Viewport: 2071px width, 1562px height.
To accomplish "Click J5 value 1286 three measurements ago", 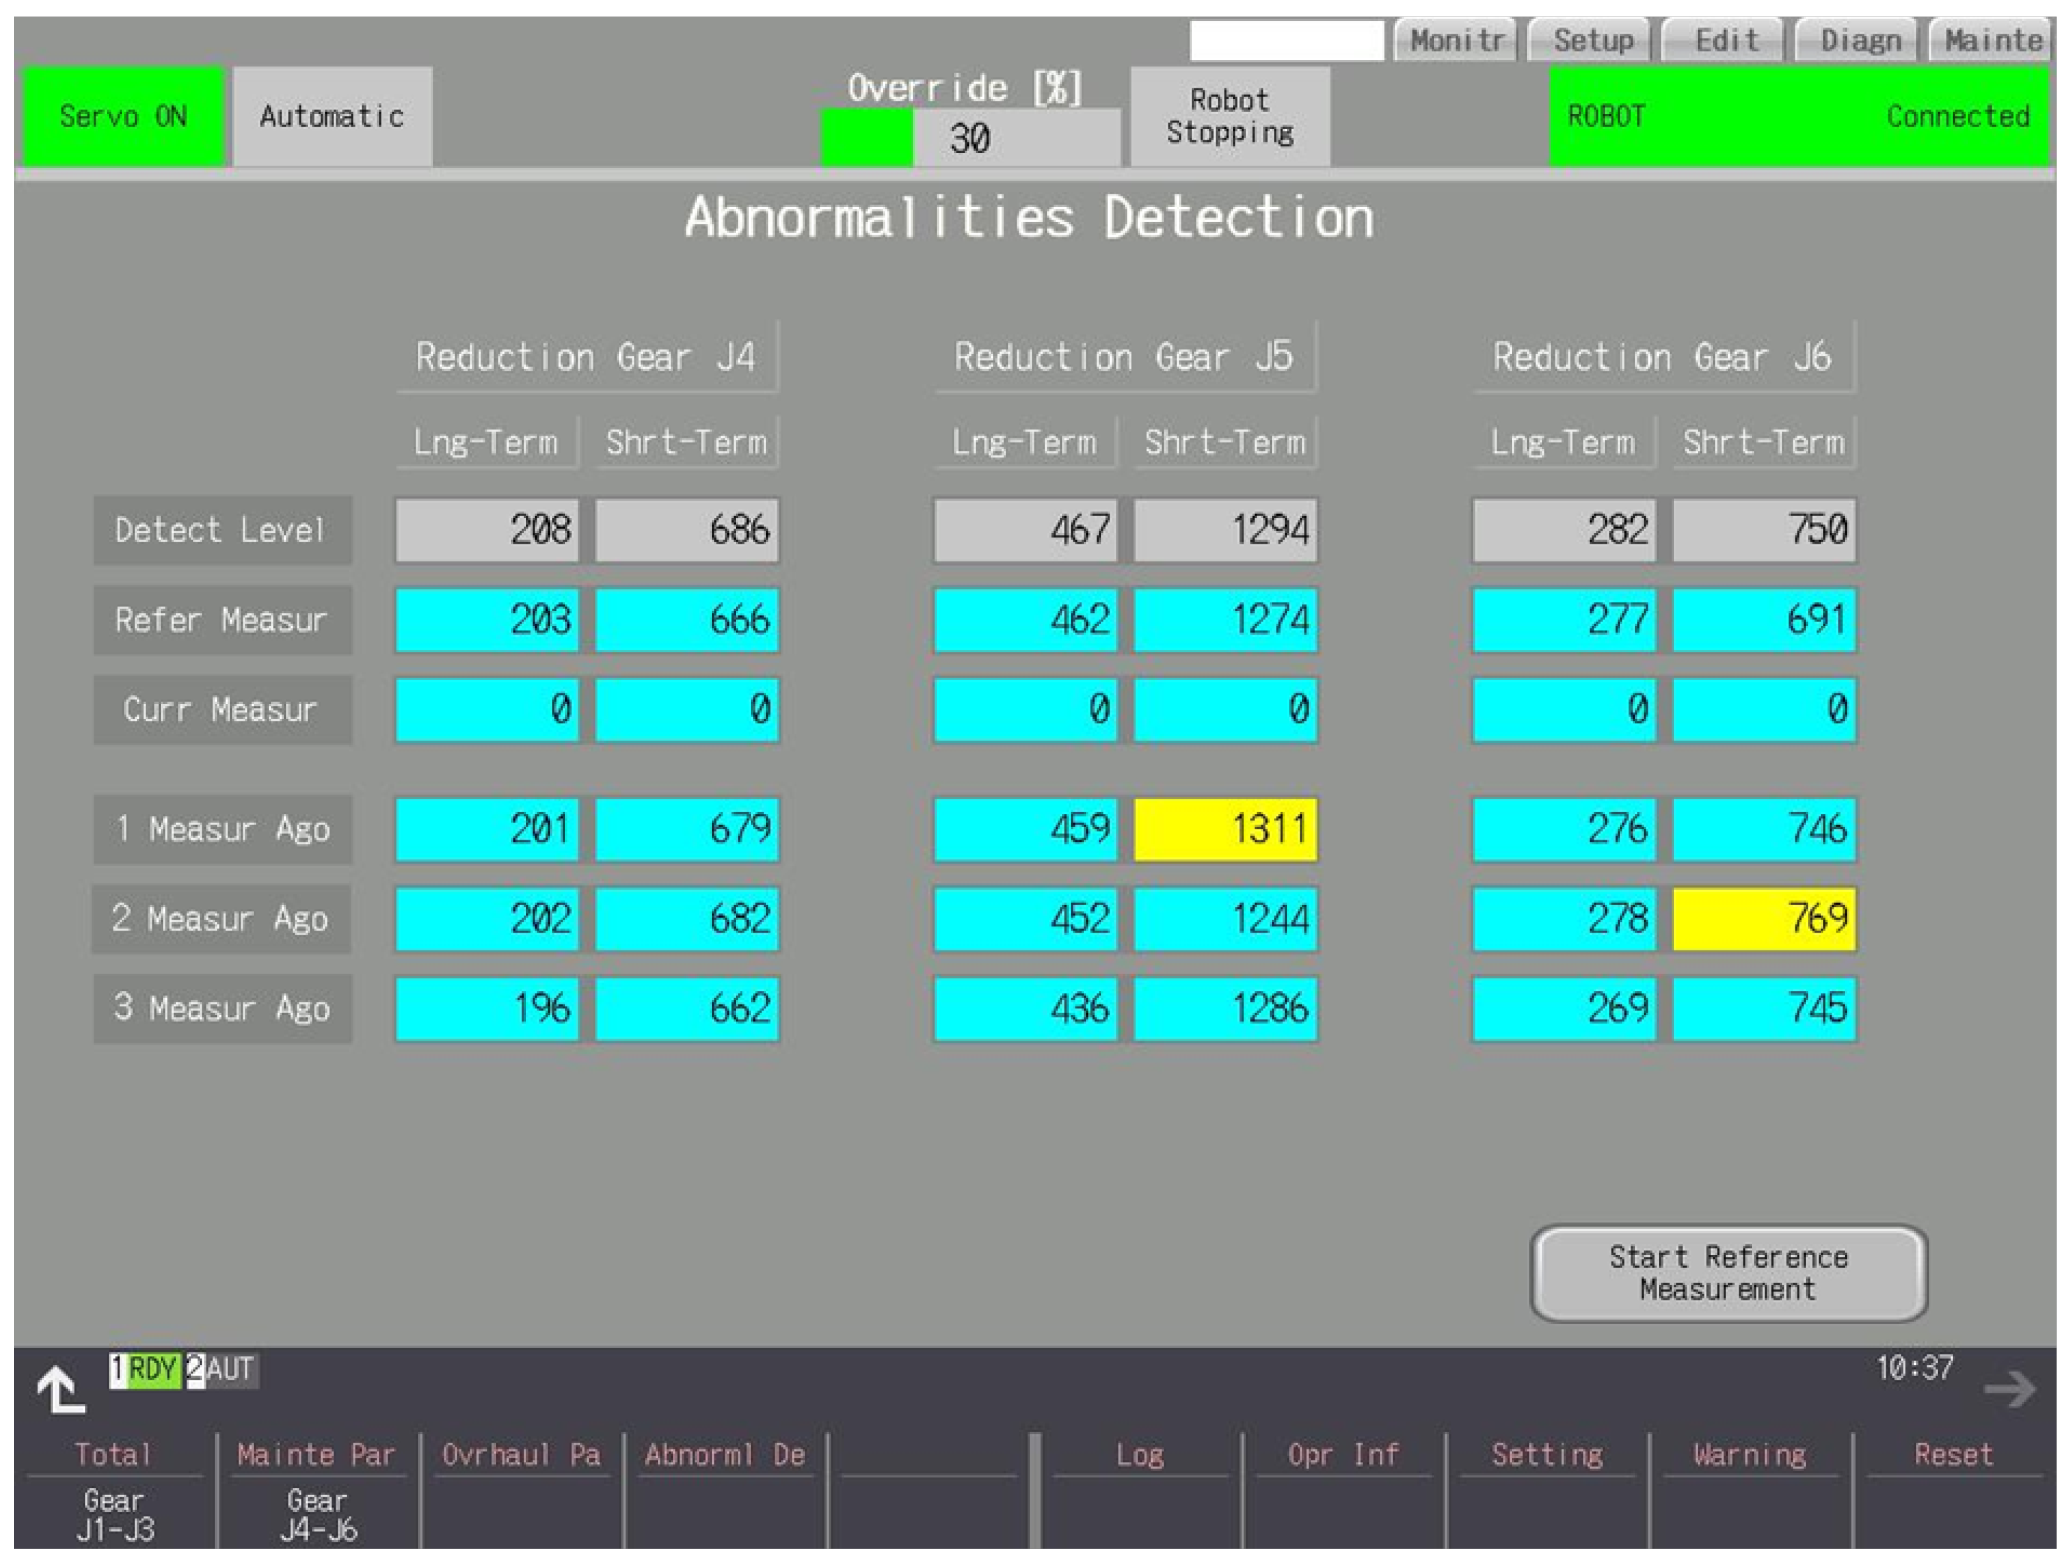I will (1226, 1008).
